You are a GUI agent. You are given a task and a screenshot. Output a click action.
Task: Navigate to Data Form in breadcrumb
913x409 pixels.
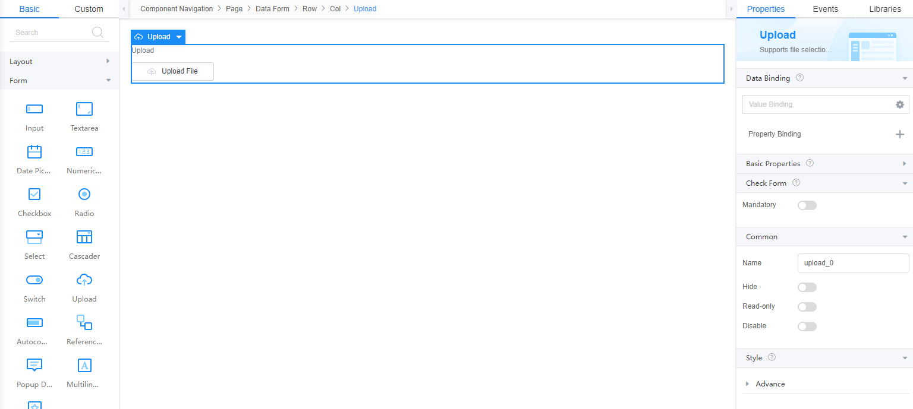coord(272,9)
